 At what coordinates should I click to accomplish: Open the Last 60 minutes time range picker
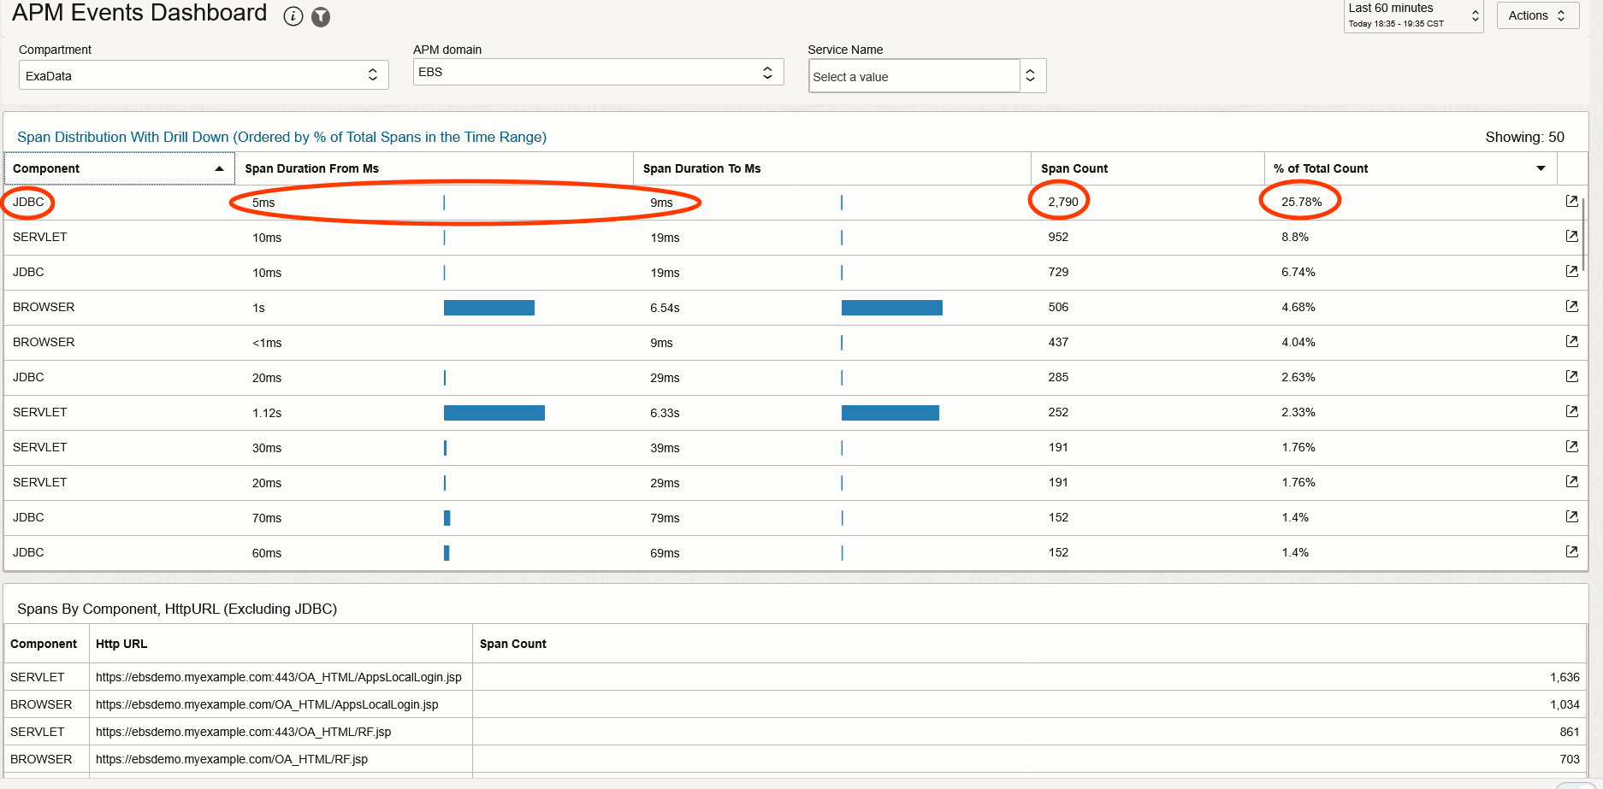(1412, 15)
